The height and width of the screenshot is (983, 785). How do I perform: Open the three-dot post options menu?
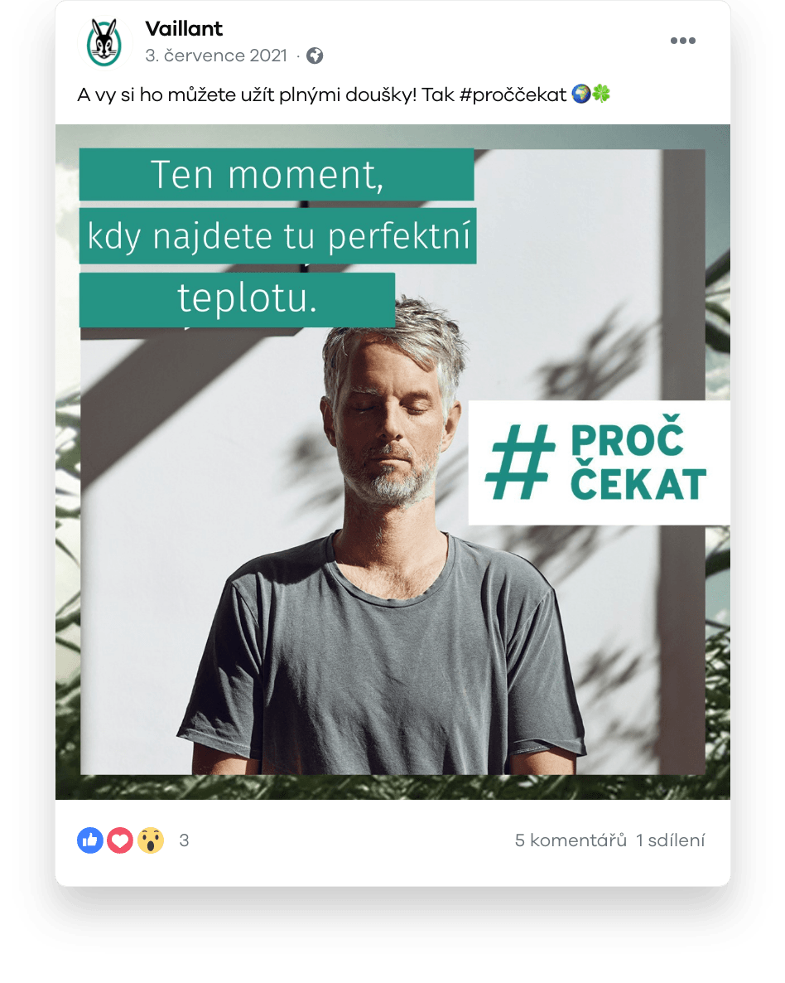click(682, 41)
